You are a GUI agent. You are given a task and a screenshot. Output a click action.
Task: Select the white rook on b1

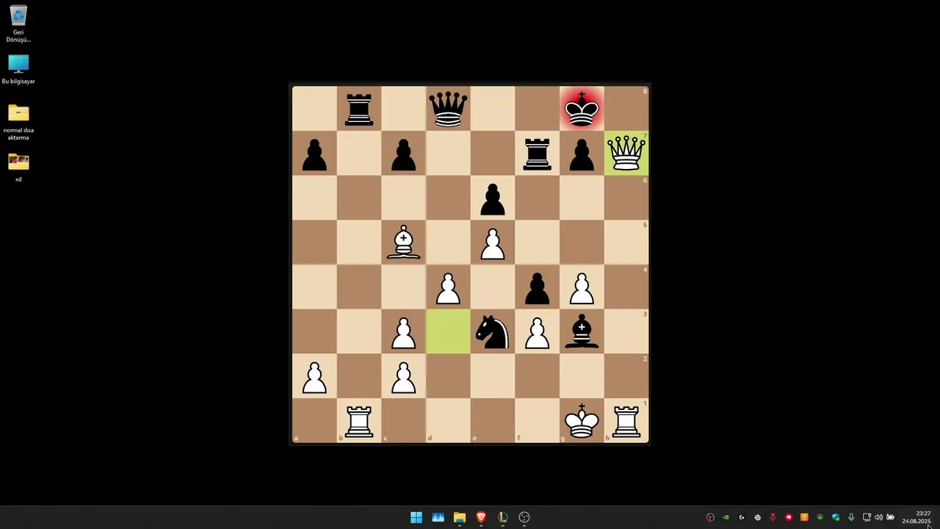click(359, 421)
